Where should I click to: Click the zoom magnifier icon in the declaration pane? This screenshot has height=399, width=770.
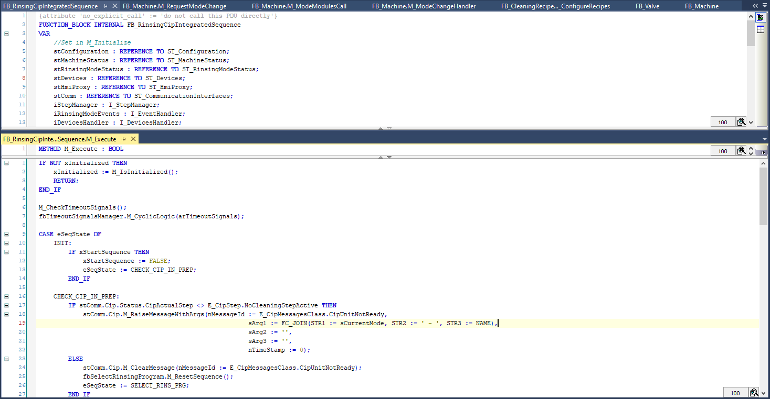click(741, 122)
